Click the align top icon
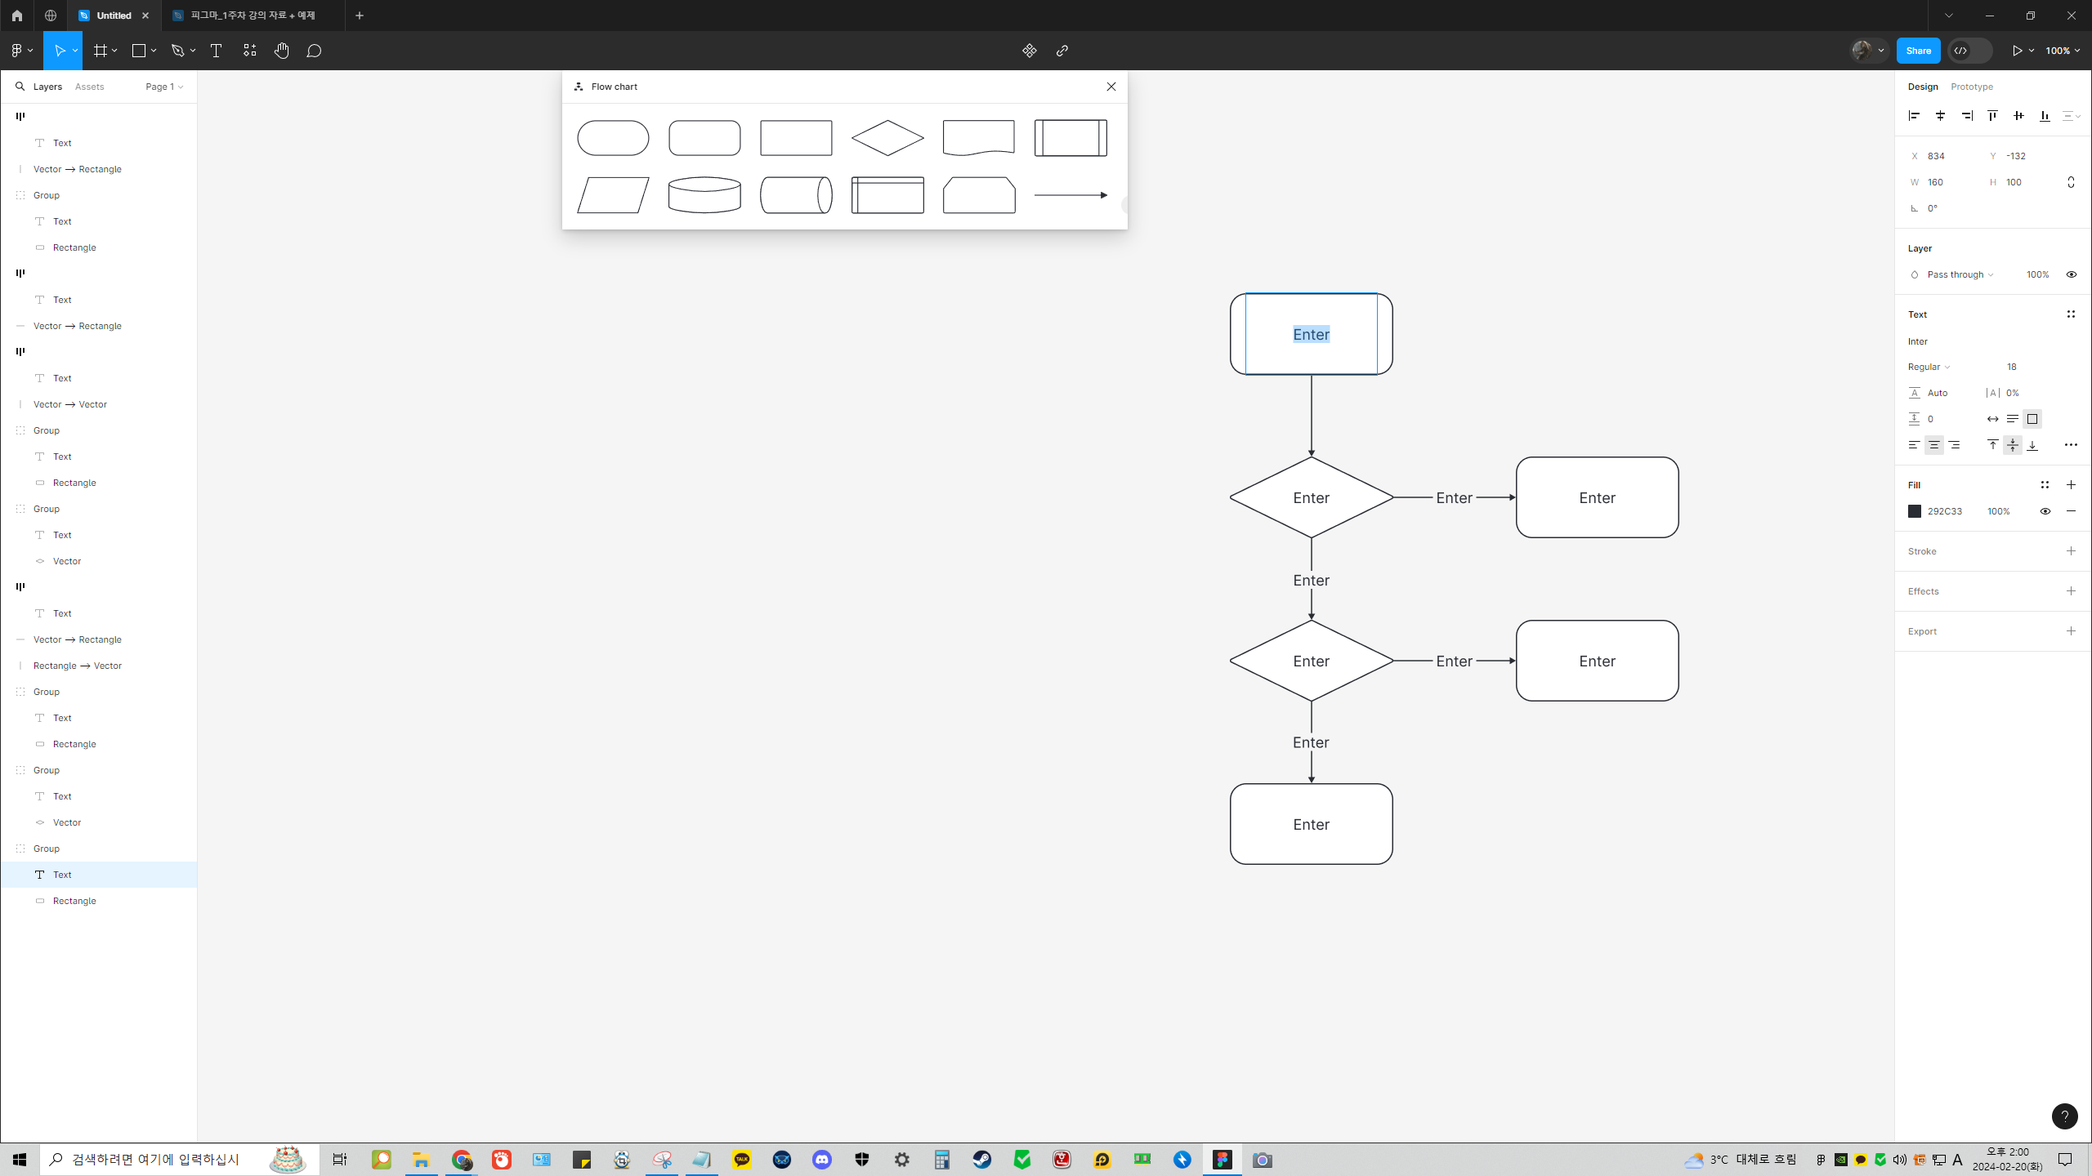 click(x=1992, y=116)
